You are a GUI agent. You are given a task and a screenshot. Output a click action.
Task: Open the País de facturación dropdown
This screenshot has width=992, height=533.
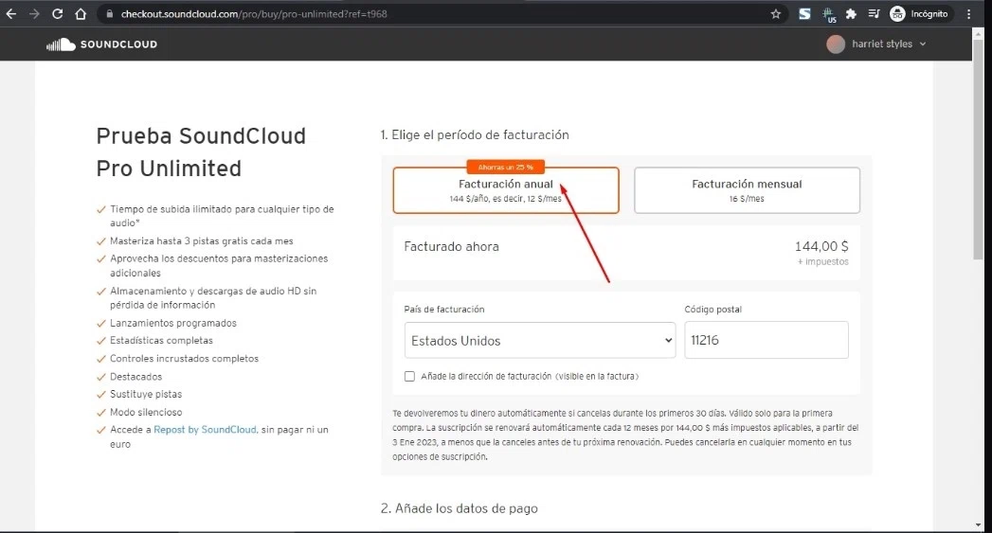pos(540,340)
